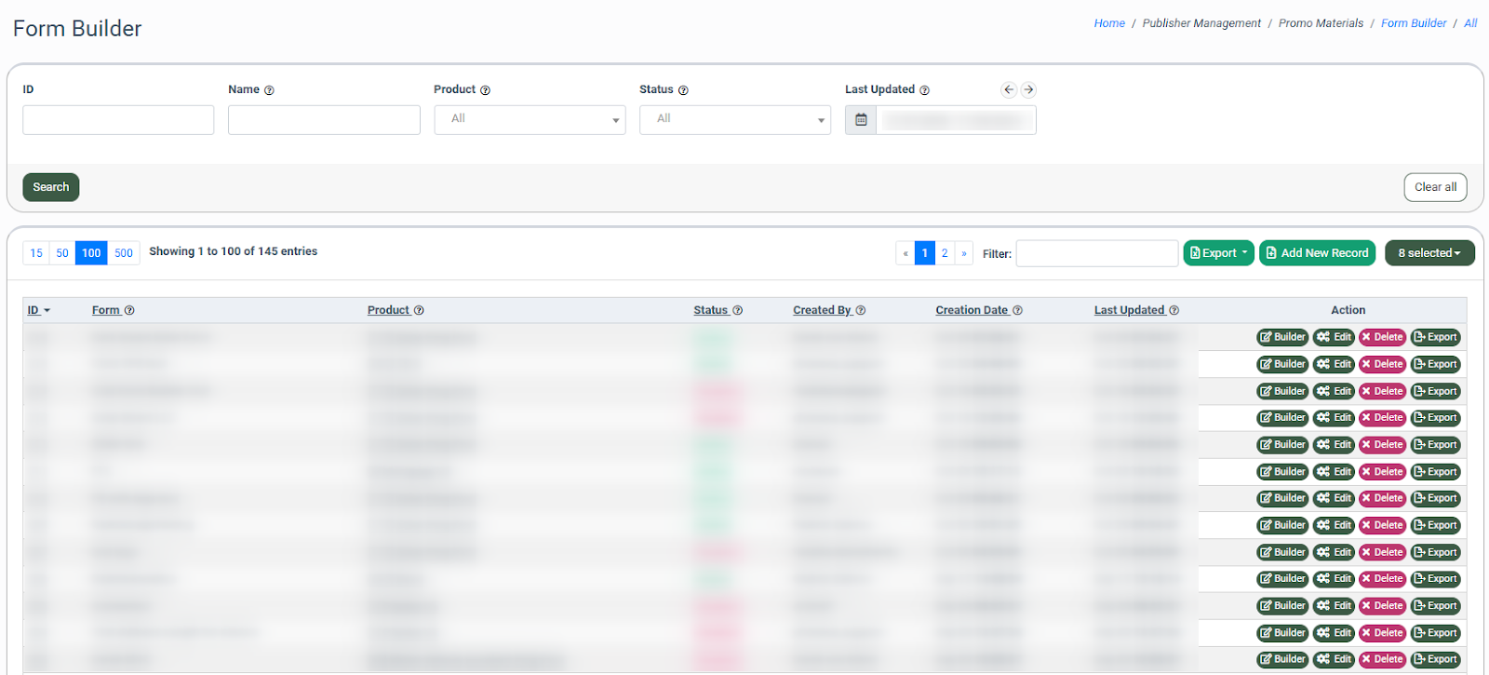1489x675 pixels.
Task: Click help icon beside Creation Date column header
Action: pos(1017,311)
